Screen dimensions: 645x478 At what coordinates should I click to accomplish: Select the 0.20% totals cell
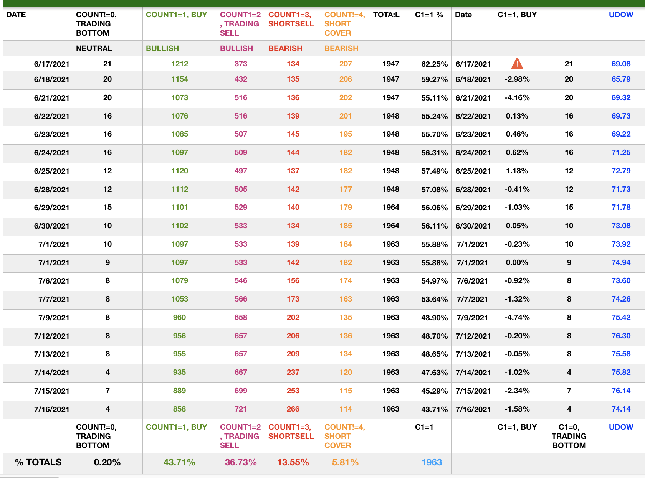[107, 462]
